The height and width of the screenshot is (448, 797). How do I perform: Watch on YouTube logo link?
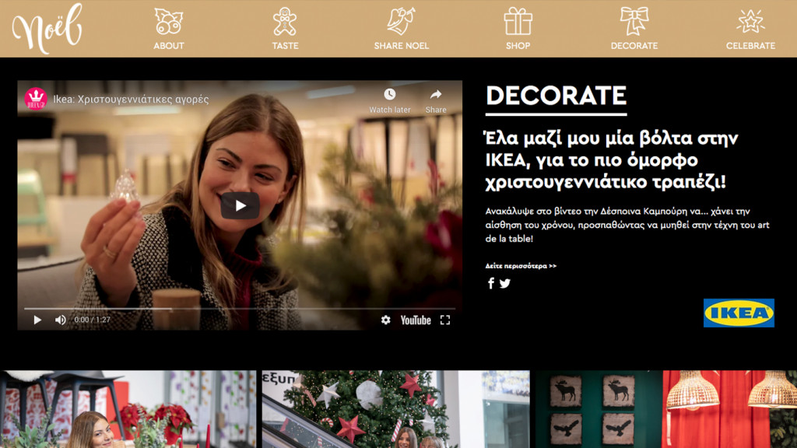click(x=416, y=320)
